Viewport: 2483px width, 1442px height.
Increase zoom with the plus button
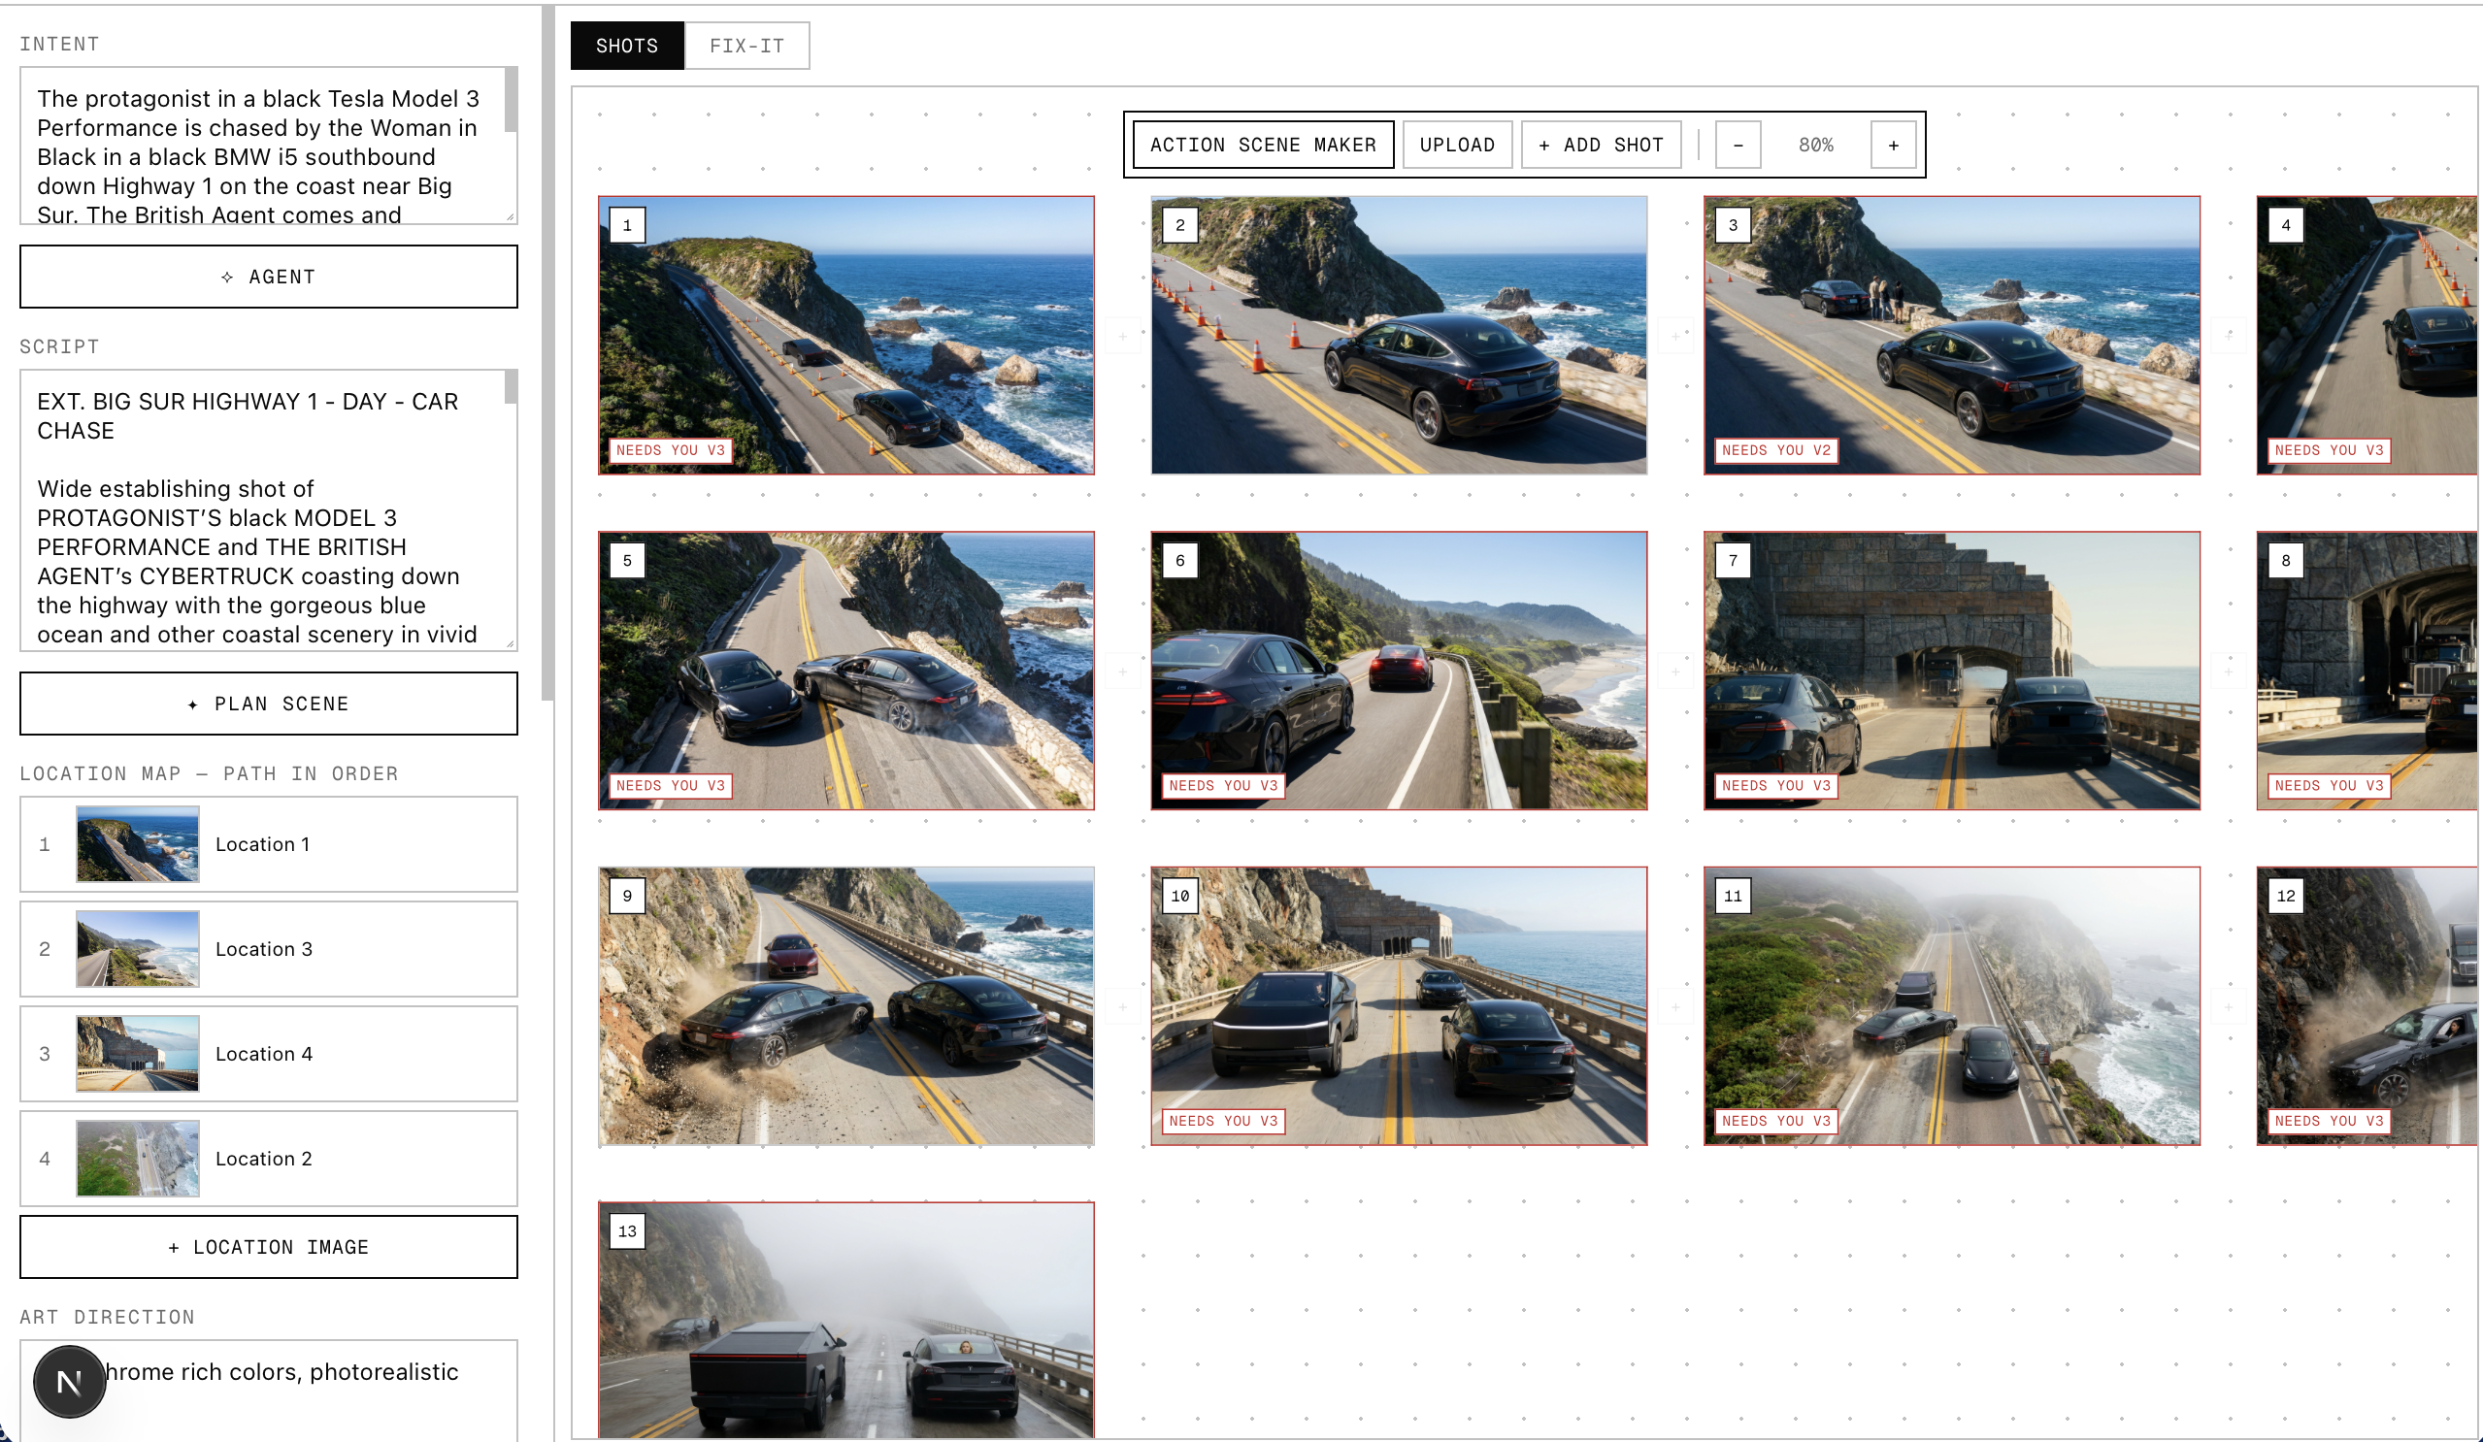(x=1893, y=145)
